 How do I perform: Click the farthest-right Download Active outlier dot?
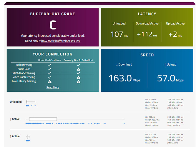[x=124, y=123]
